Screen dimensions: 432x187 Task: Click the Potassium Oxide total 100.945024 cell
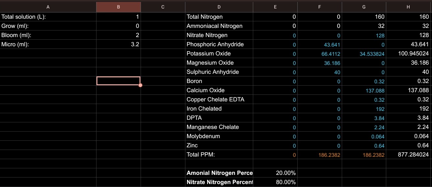pos(409,53)
